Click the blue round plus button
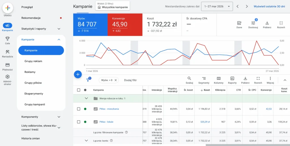290x146 pixels. click(78, 74)
